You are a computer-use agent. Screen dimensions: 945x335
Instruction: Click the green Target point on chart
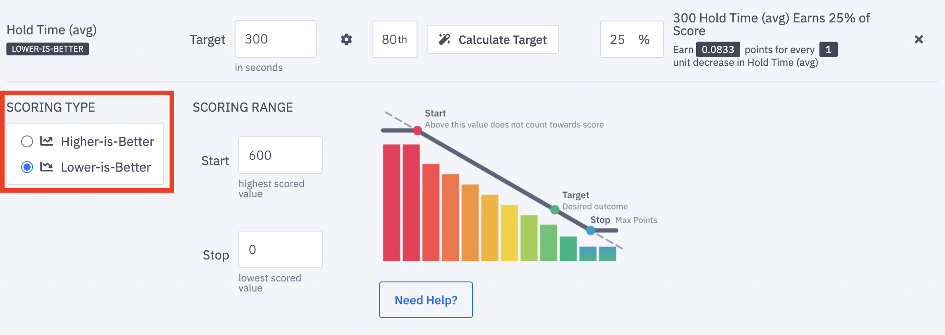tap(555, 210)
